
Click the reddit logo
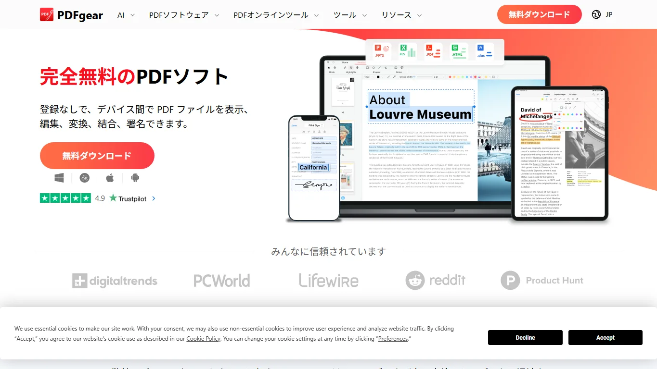click(436, 280)
